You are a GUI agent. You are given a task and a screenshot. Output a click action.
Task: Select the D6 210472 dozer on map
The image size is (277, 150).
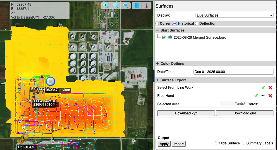(23, 139)
